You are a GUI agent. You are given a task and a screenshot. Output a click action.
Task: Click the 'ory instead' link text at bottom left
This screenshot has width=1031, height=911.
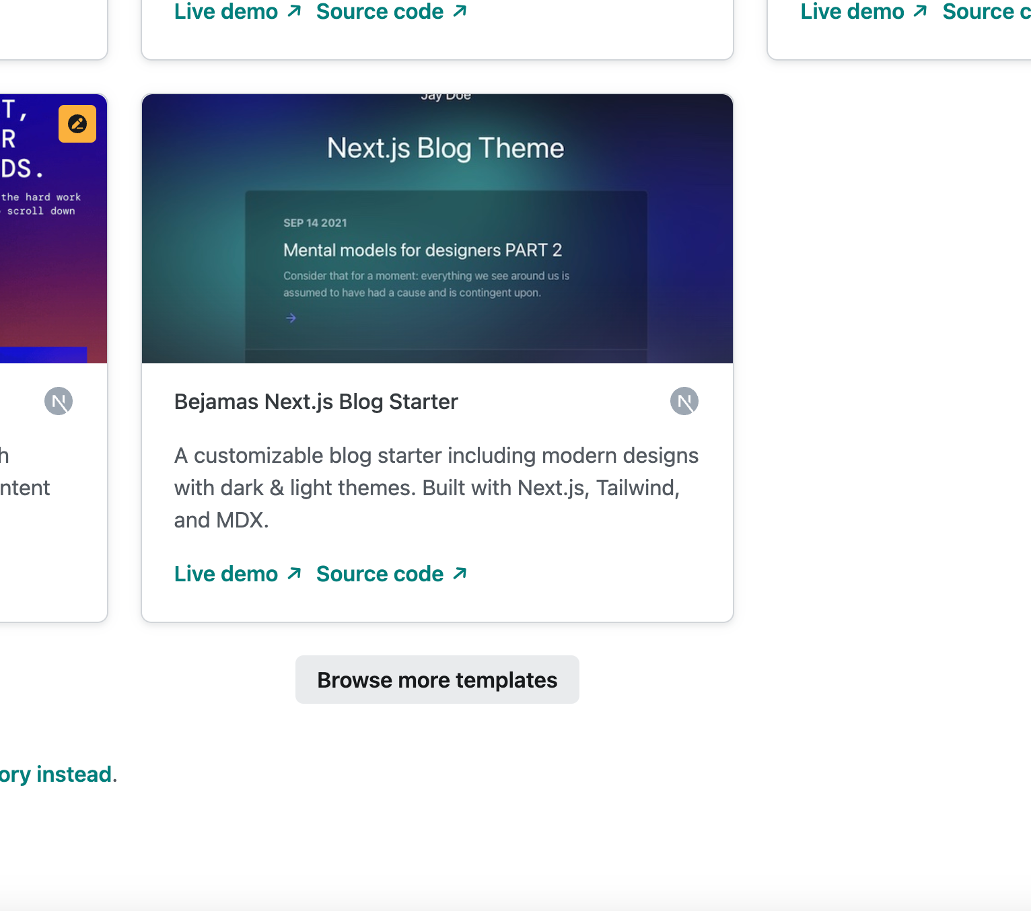[x=56, y=774]
